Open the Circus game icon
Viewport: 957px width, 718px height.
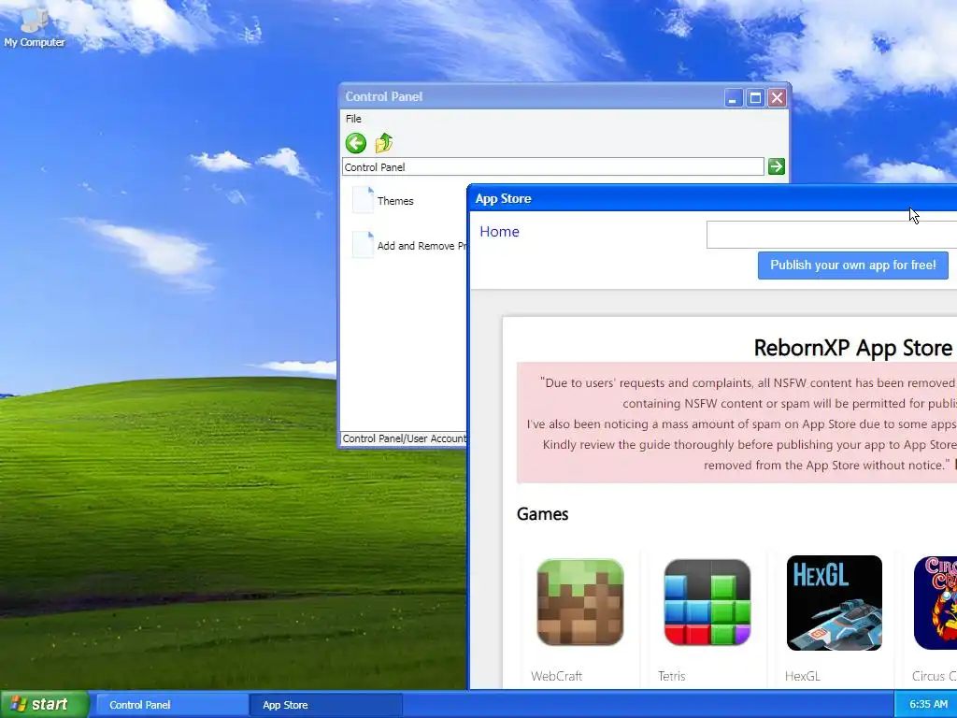935,603
